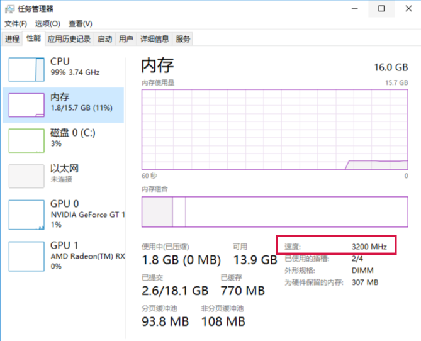Select the CPU mini graph thumbnail
This screenshot has width=421, height=341.
tap(26, 69)
